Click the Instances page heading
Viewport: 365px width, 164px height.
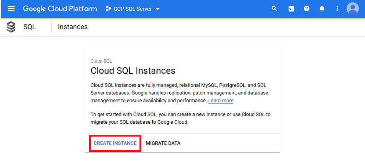click(73, 27)
